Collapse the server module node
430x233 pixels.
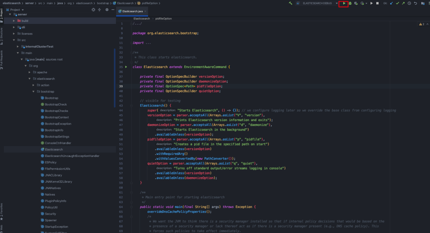pyautogui.click(x=10, y=14)
